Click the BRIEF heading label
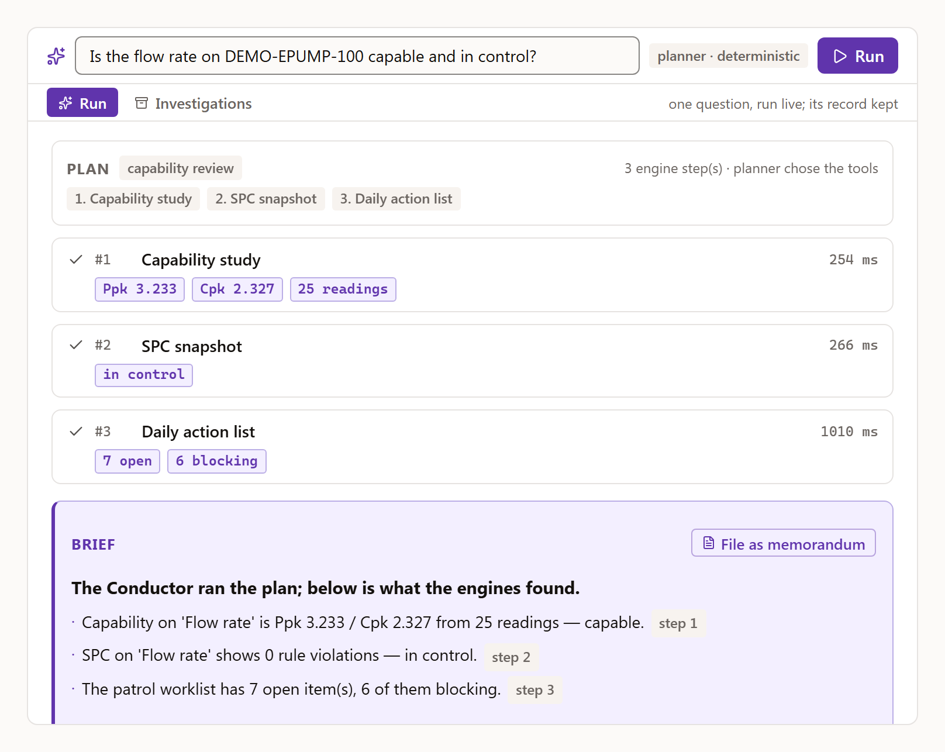This screenshot has height=752, width=945. pyautogui.click(x=93, y=544)
